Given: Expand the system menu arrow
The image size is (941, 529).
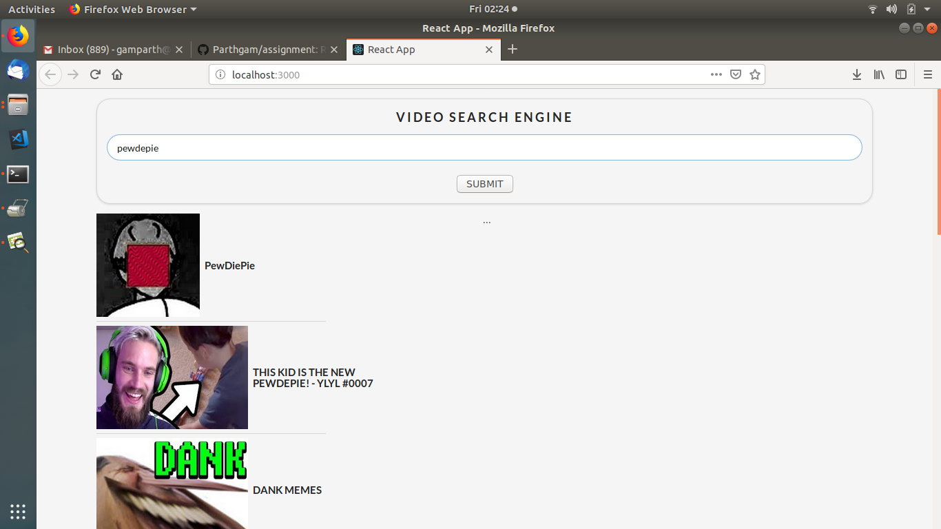Looking at the screenshot, I should pos(929,9).
